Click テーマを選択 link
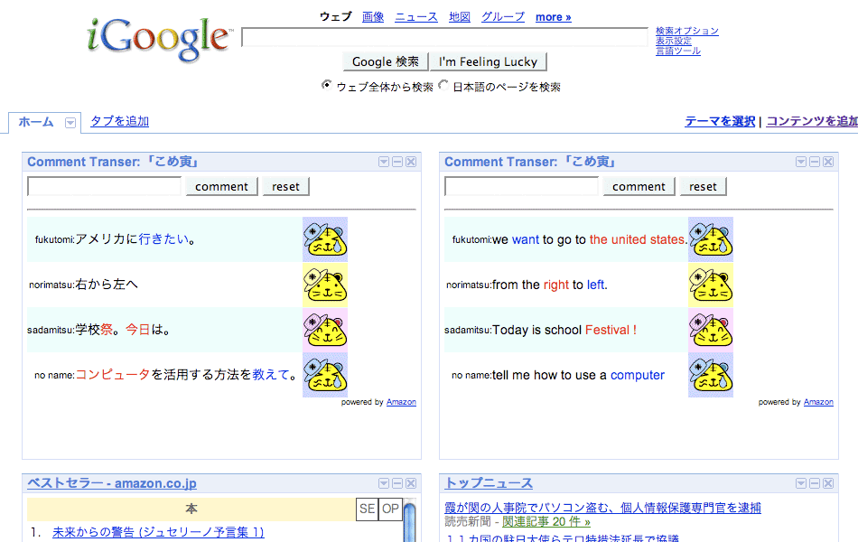The image size is (858, 542). pos(720,121)
